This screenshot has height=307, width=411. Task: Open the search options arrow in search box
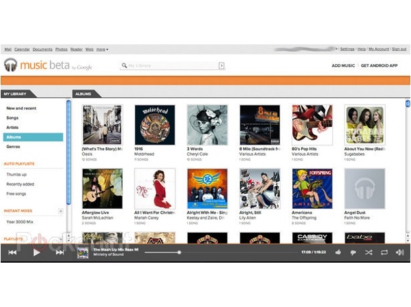pyautogui.click(x=221, y=65)
